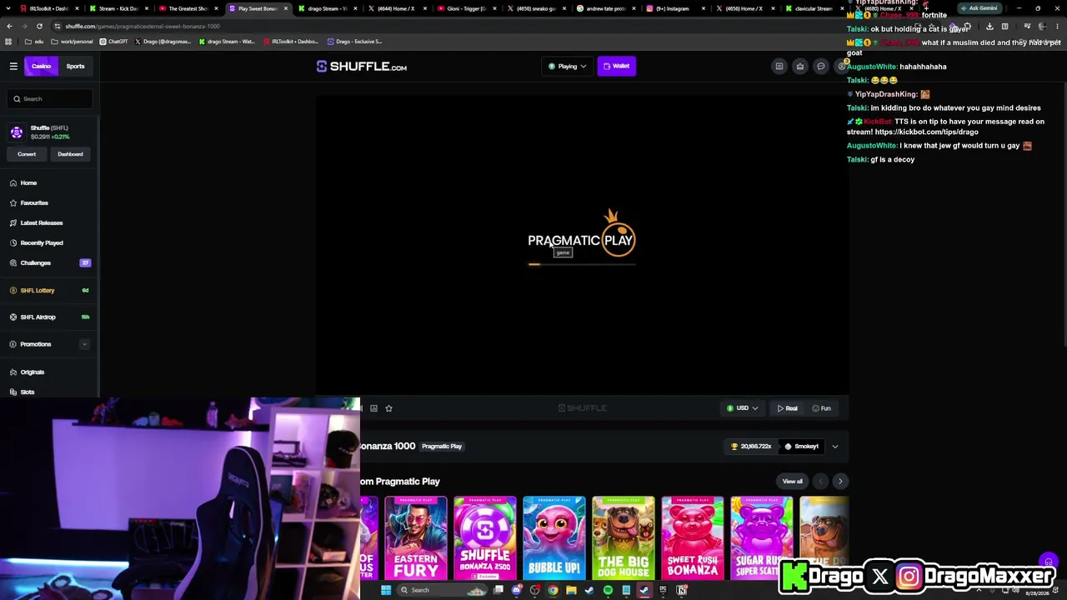Open SHFL Lottery page
This screenshot has height=600, width=1067.
(38, 290)
